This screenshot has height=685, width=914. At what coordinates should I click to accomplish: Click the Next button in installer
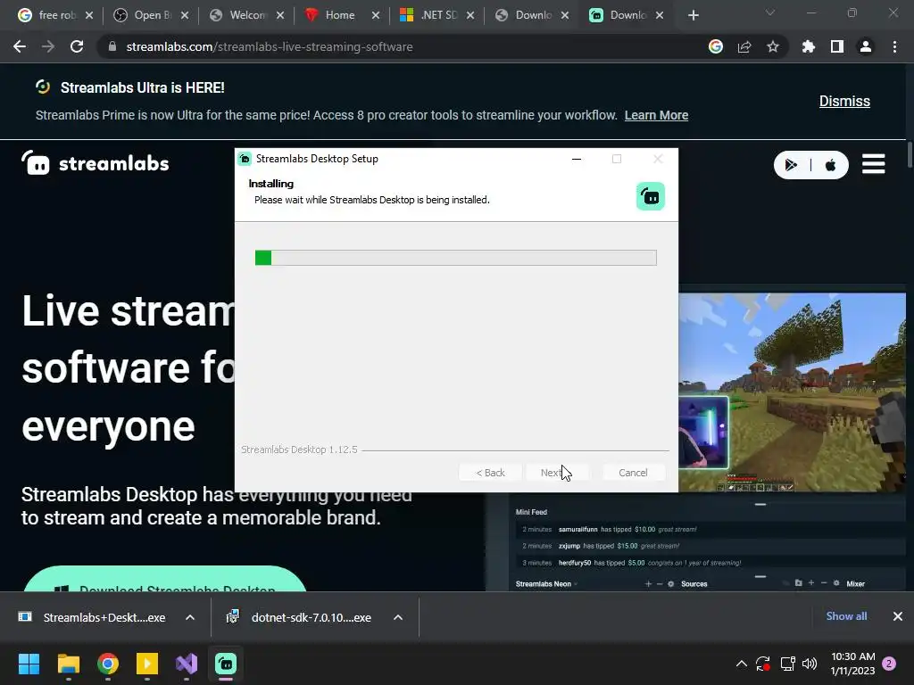point(557,473)
